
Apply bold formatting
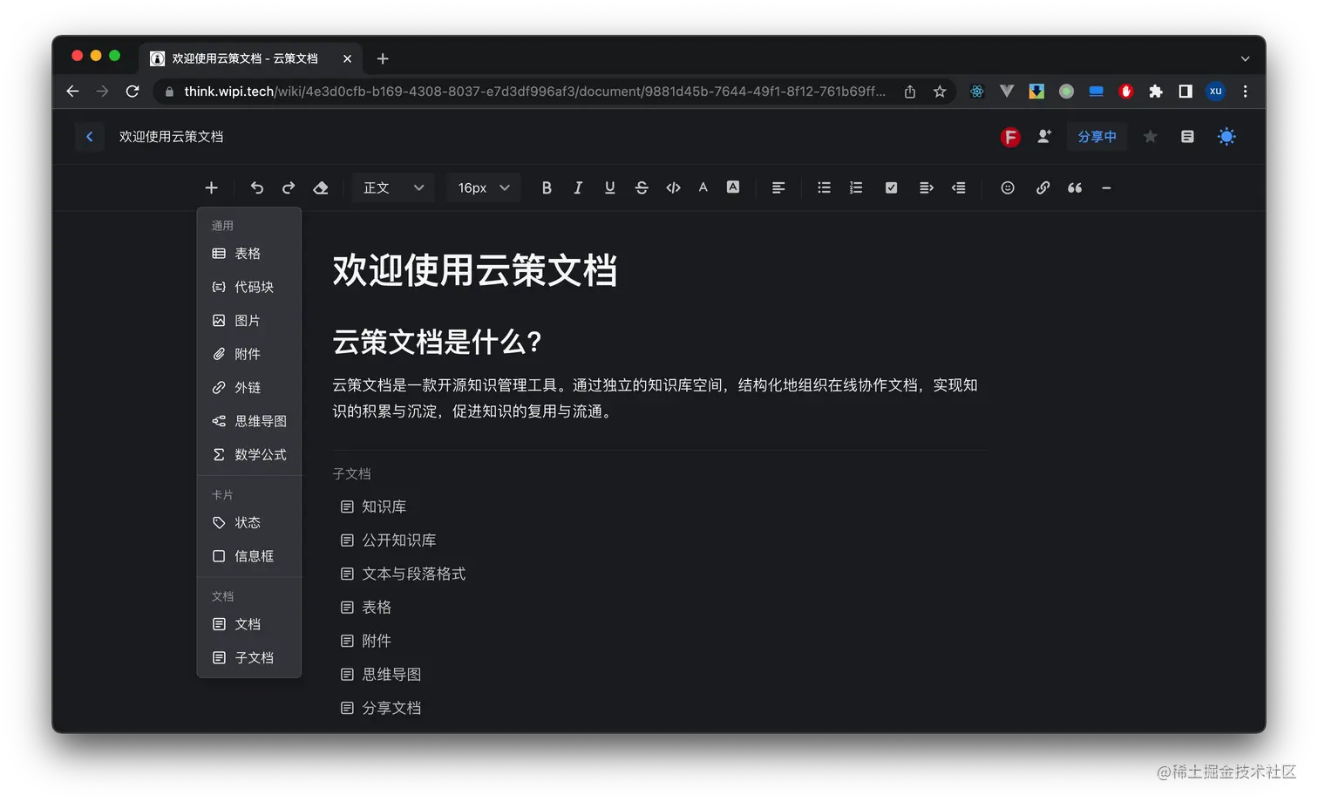pyautogui.click(x=547, y=187)
